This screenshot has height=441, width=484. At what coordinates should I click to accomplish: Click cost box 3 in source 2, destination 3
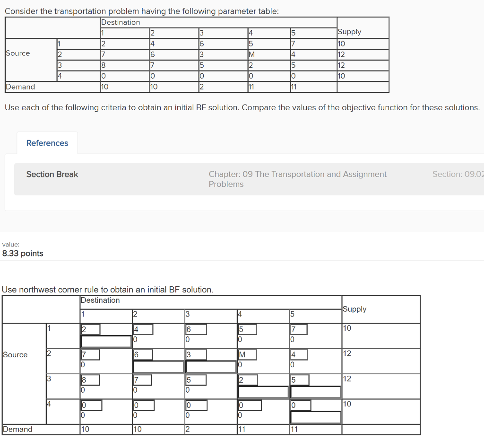[x=196, y=354]
